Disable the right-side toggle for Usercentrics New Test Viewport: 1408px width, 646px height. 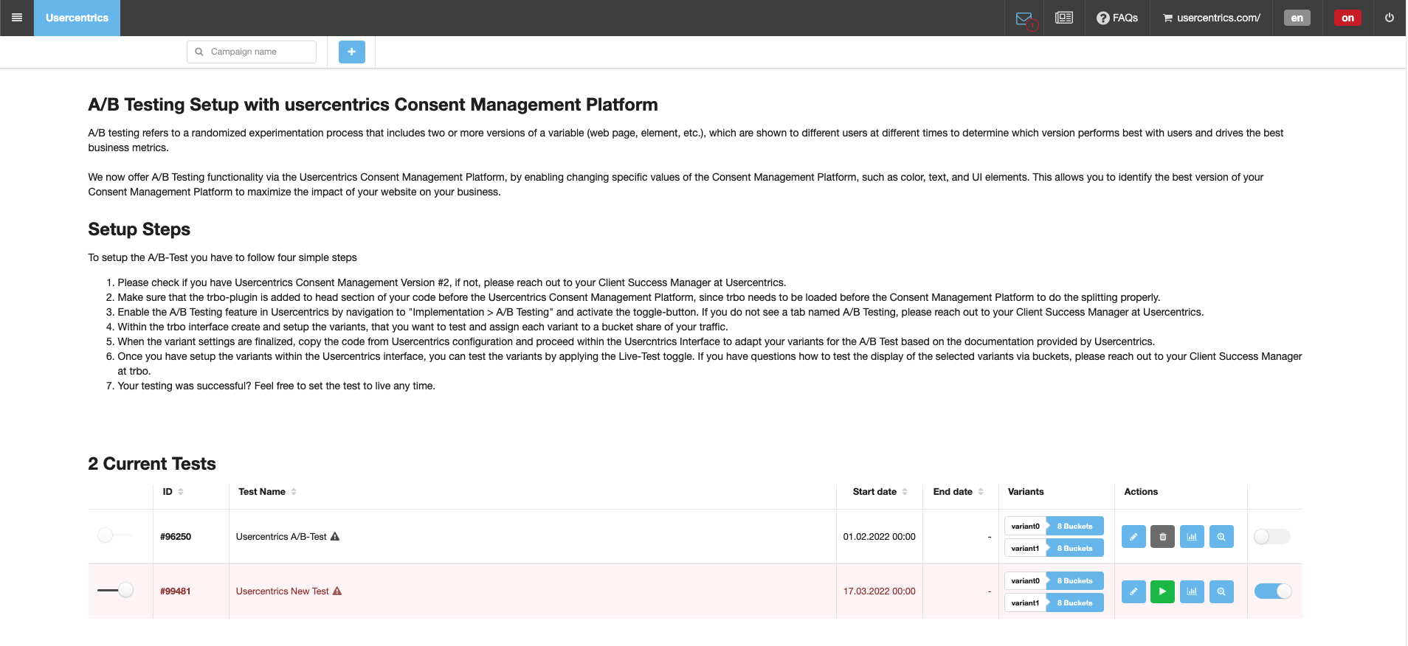[1273, 591]
